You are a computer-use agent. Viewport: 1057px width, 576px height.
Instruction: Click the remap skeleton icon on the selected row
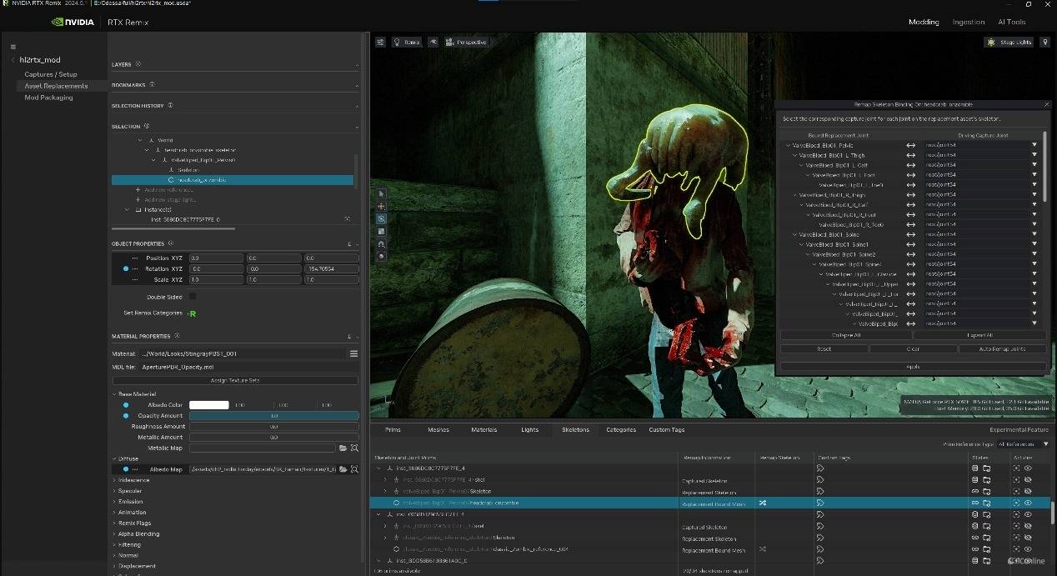762,503
